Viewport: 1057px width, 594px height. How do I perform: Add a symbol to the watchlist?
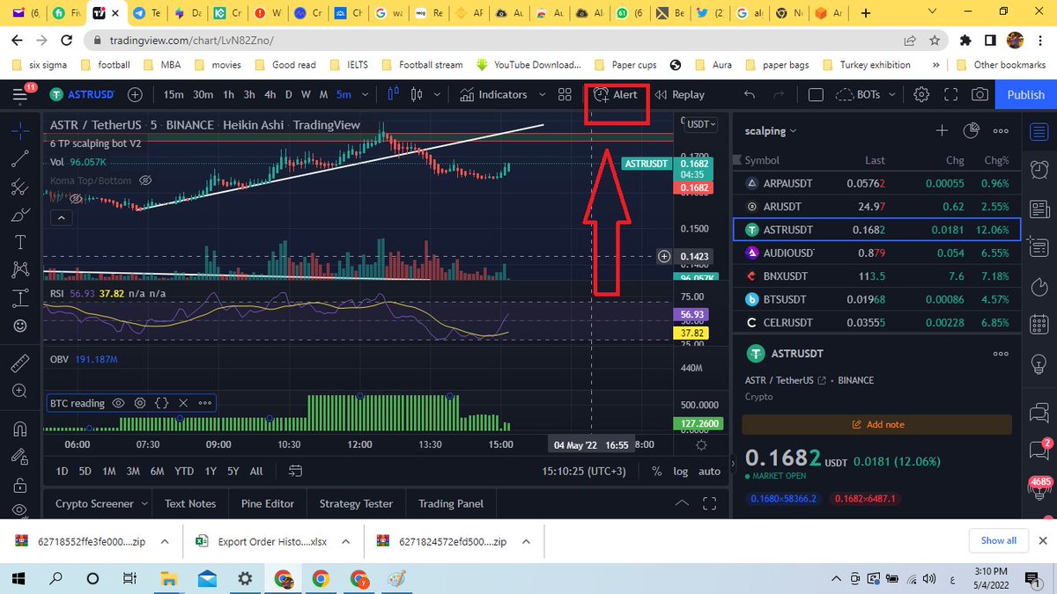click(942, 130)
